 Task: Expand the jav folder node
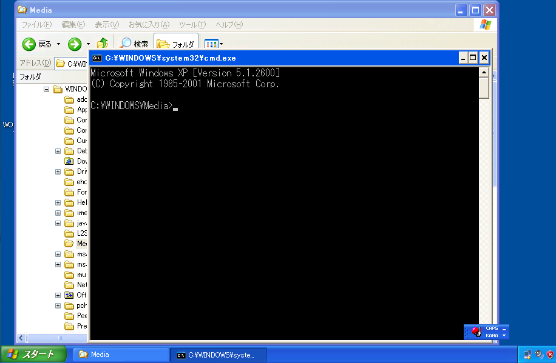click(x=58, y=223)
